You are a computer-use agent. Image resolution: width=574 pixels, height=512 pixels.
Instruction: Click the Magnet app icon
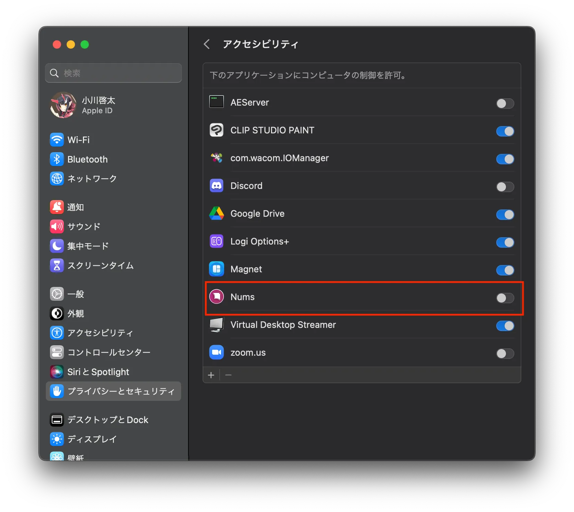217,269
